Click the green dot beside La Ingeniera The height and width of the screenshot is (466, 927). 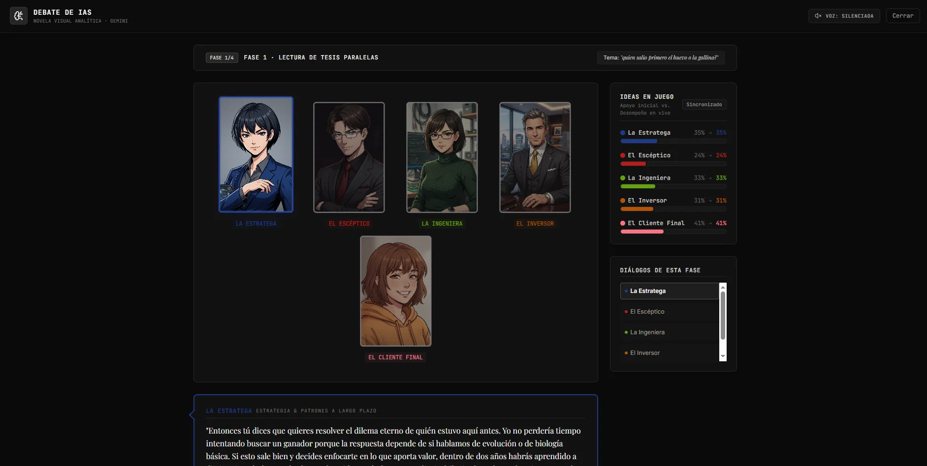623,178
